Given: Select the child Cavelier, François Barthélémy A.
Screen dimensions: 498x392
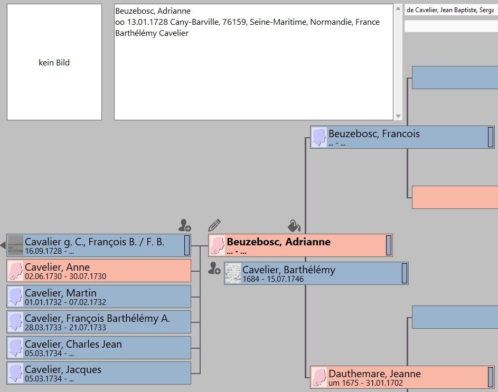Looking at the screenshot, I should point(99,322).
